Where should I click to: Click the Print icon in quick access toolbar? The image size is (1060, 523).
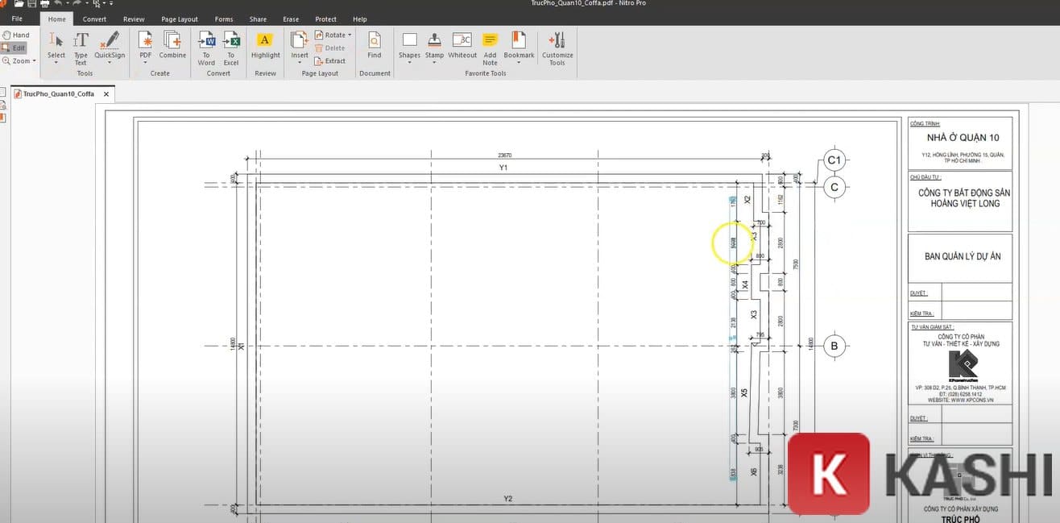[x=43, y=4]
